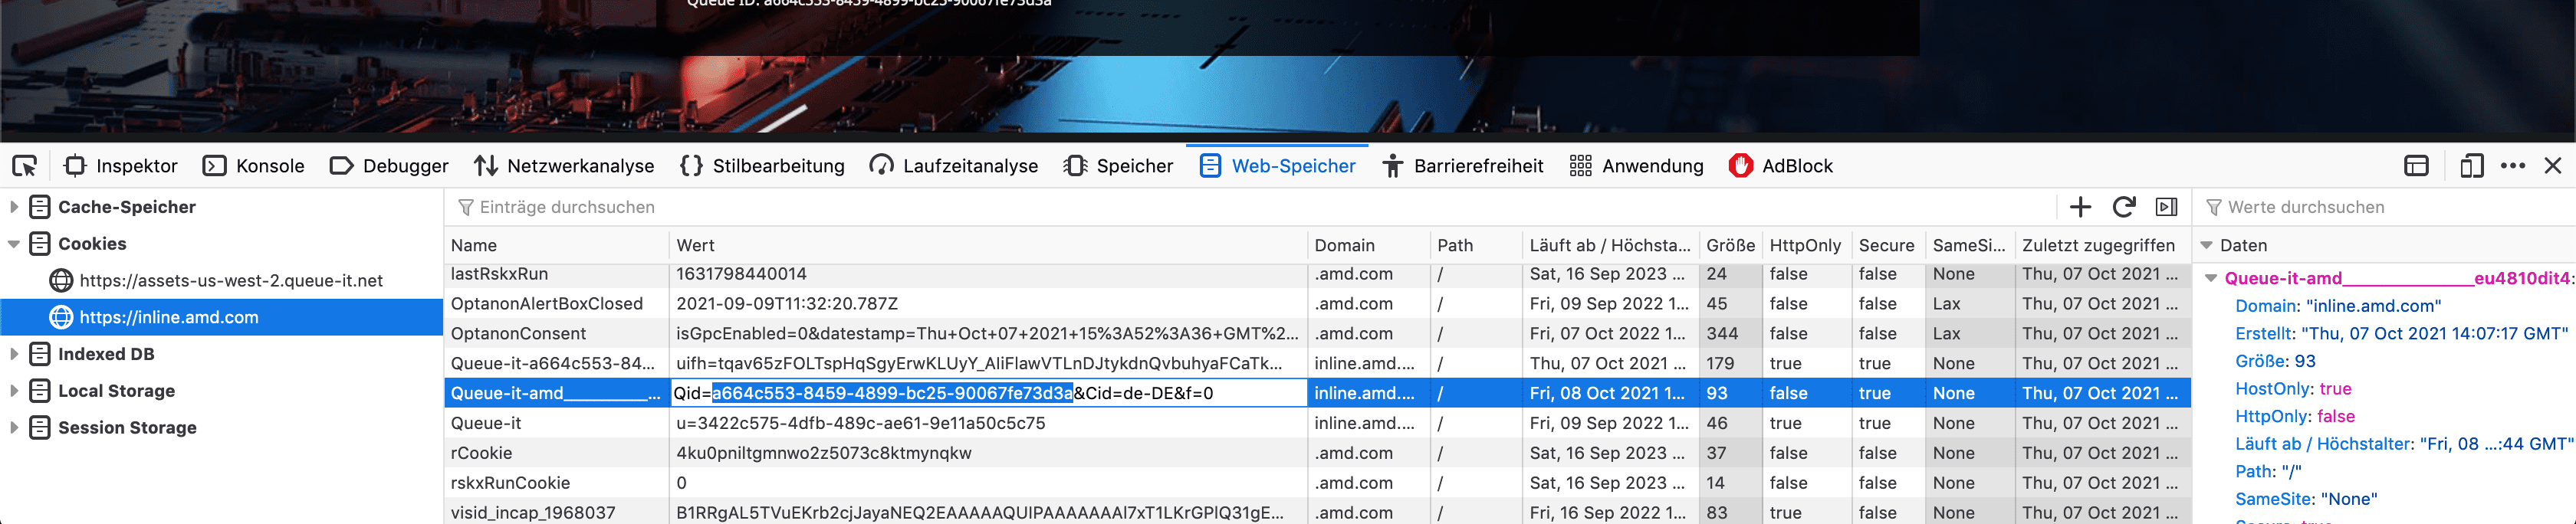The image size is (2576, 524).
Task: Change the devtools dock side
Action: pyautogui.click(x=2416, y=166)
